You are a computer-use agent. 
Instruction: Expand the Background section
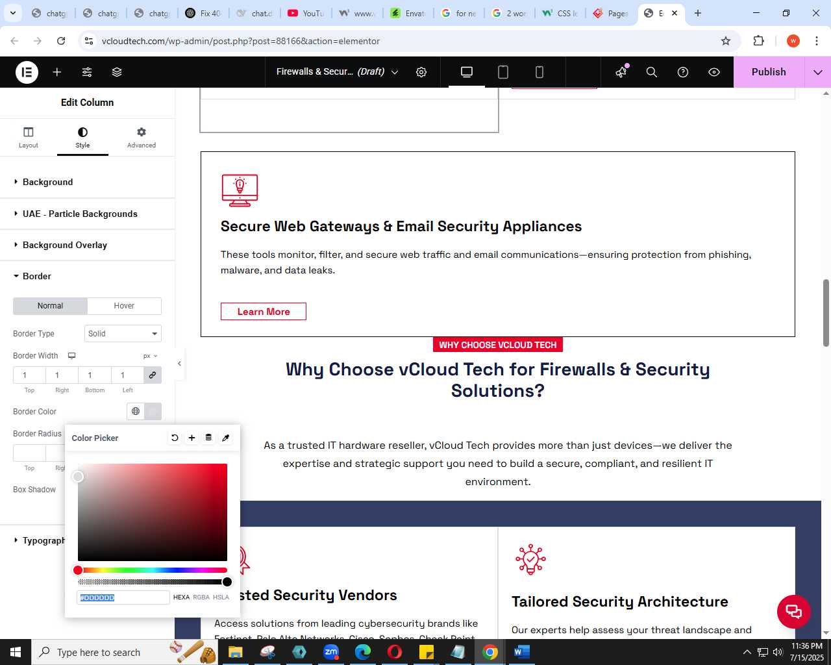coord(87,182)
